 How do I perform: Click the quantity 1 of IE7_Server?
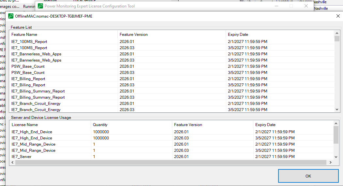tap(94, 156)
